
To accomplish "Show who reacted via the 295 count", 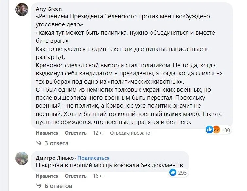I will (x=182, y=173).
